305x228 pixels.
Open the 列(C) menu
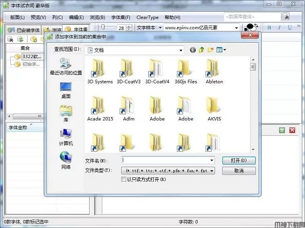point(57,17)
